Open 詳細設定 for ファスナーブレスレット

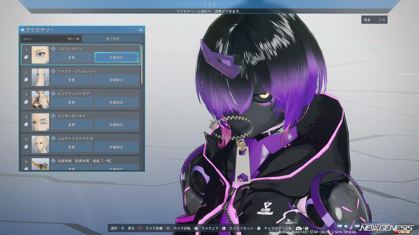(x=116, y=80)
